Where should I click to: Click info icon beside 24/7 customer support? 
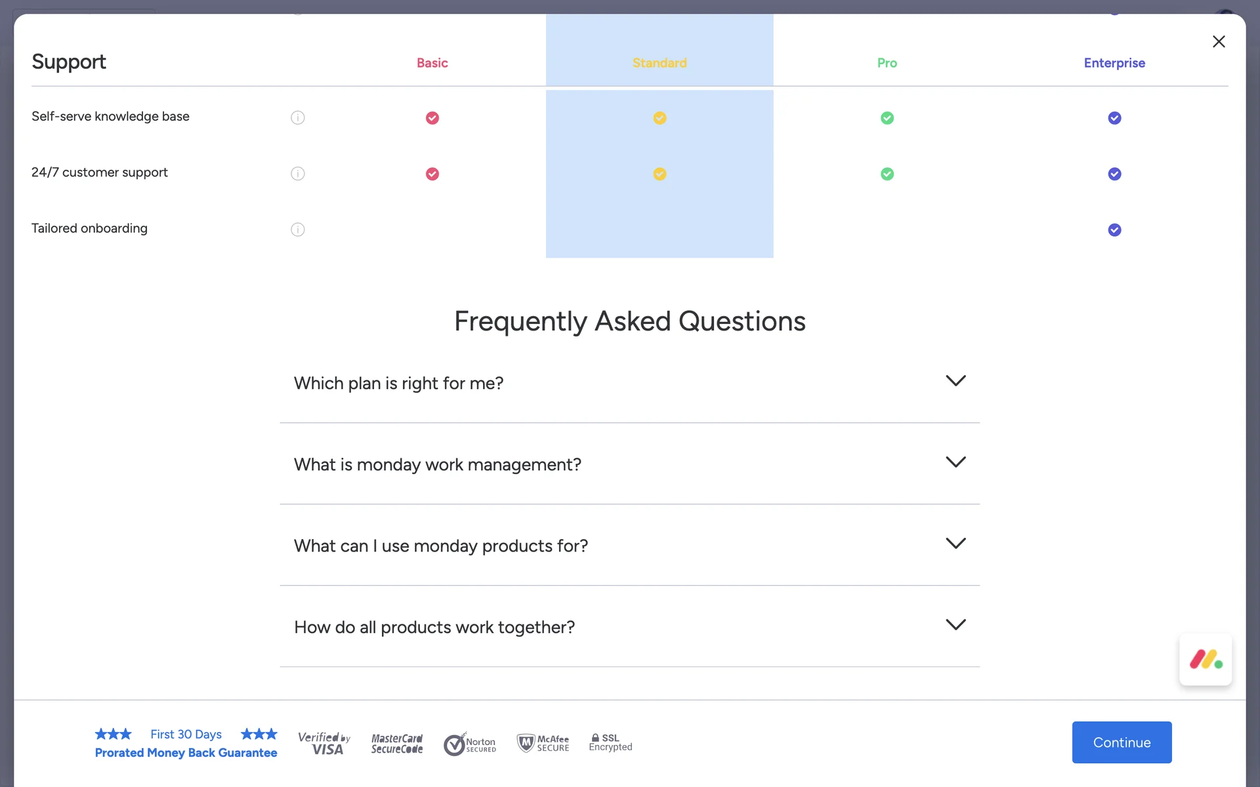click(297, 174)
